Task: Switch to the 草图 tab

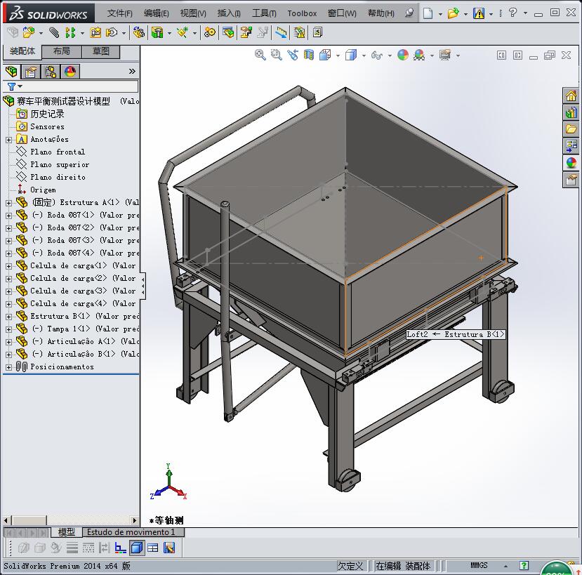Action: (101, 51)
